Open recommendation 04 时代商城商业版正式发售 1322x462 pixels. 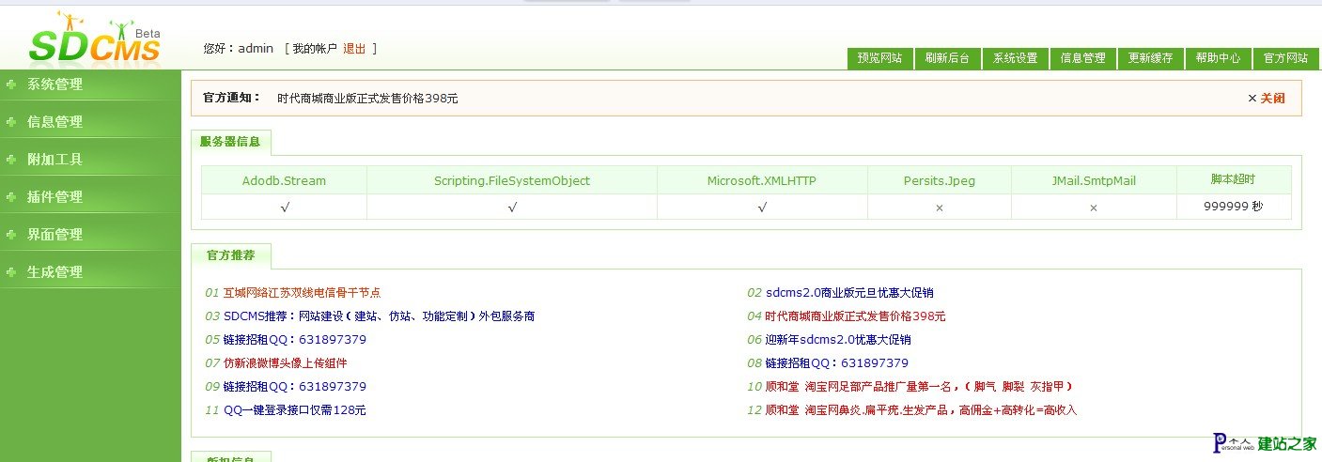click(855, 316)
